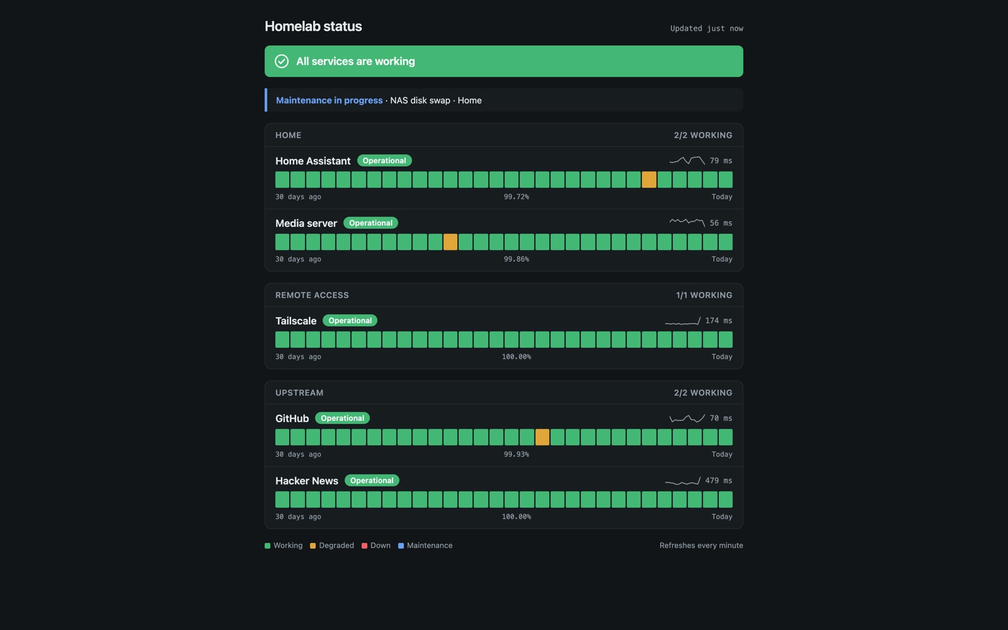1008x630 pixels.
Task: Click the UPSTREAM group header
Action: click(504, 393)
